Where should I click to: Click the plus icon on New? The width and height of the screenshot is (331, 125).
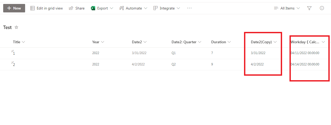[x=9, y=8]
